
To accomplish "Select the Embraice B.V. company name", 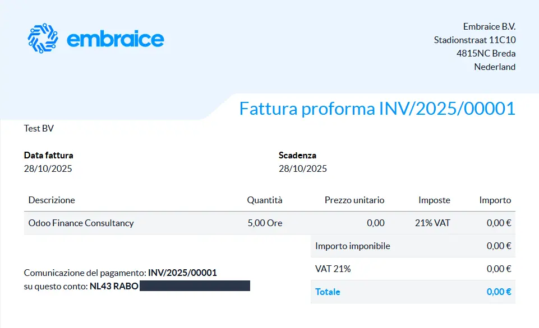I will [489, 26].
